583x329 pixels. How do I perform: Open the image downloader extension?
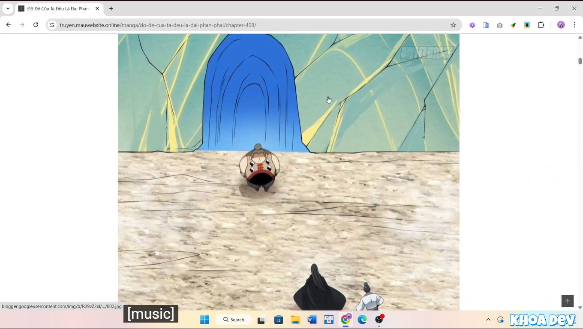click(527, 25)
